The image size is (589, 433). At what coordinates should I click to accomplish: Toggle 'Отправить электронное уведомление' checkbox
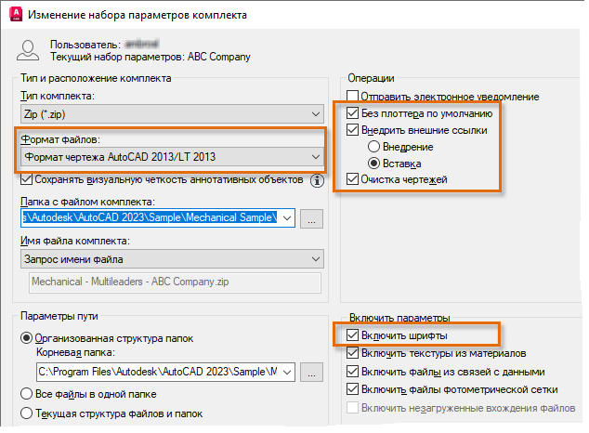[353, 97]
